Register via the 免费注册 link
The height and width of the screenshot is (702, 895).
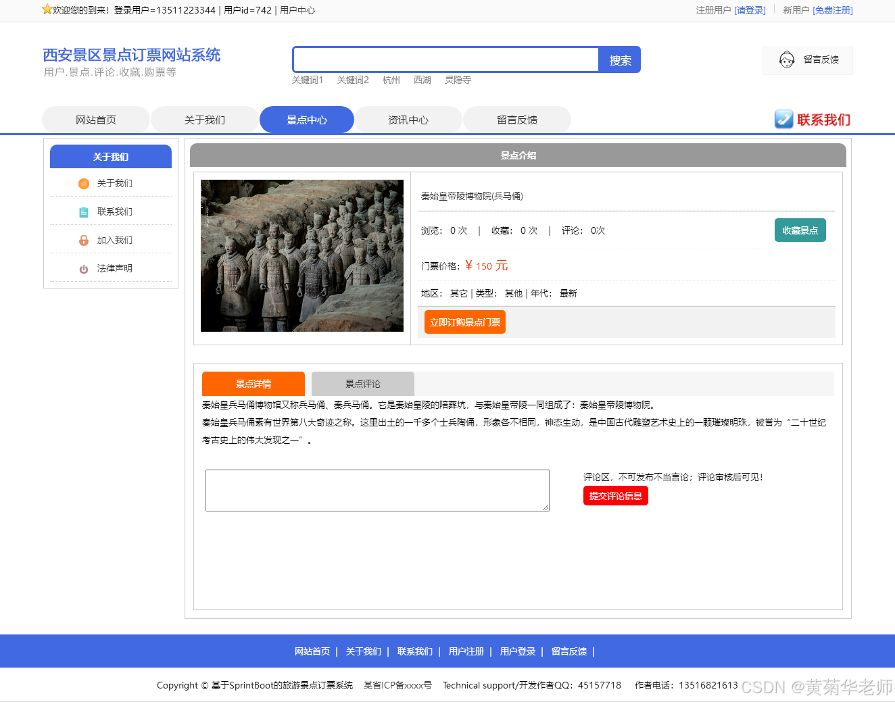coord(832,10)
